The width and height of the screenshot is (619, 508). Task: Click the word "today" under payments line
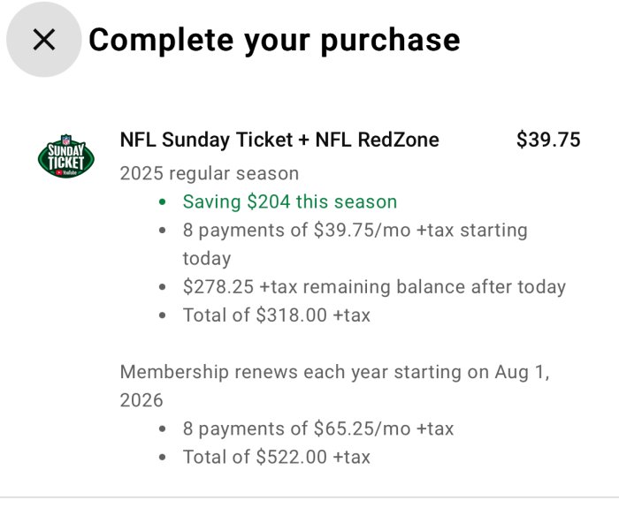coord(206,258)
